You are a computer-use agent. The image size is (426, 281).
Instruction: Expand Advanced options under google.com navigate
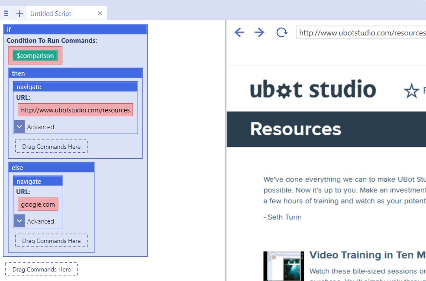(x=19, y=221)
